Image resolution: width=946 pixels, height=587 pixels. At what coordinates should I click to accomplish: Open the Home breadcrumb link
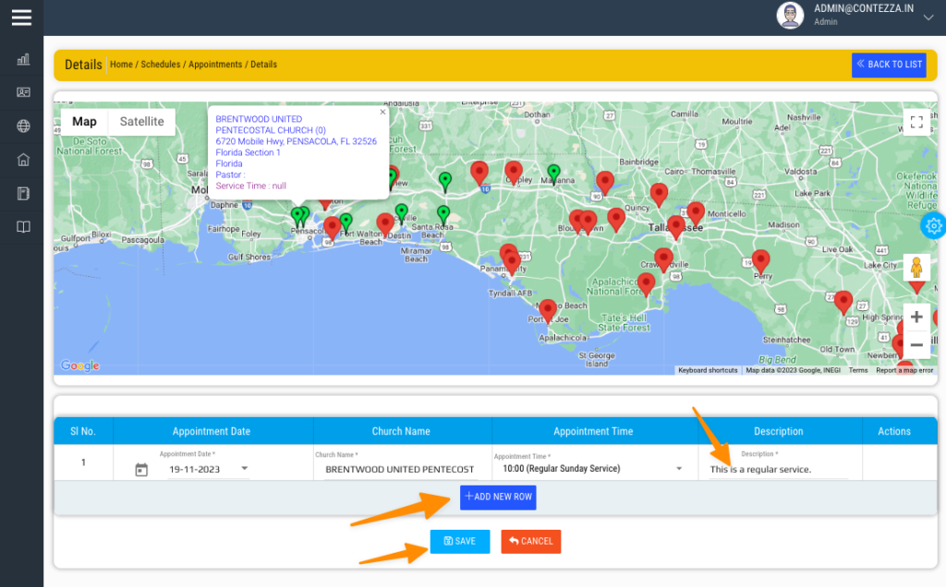pos(121,65)
